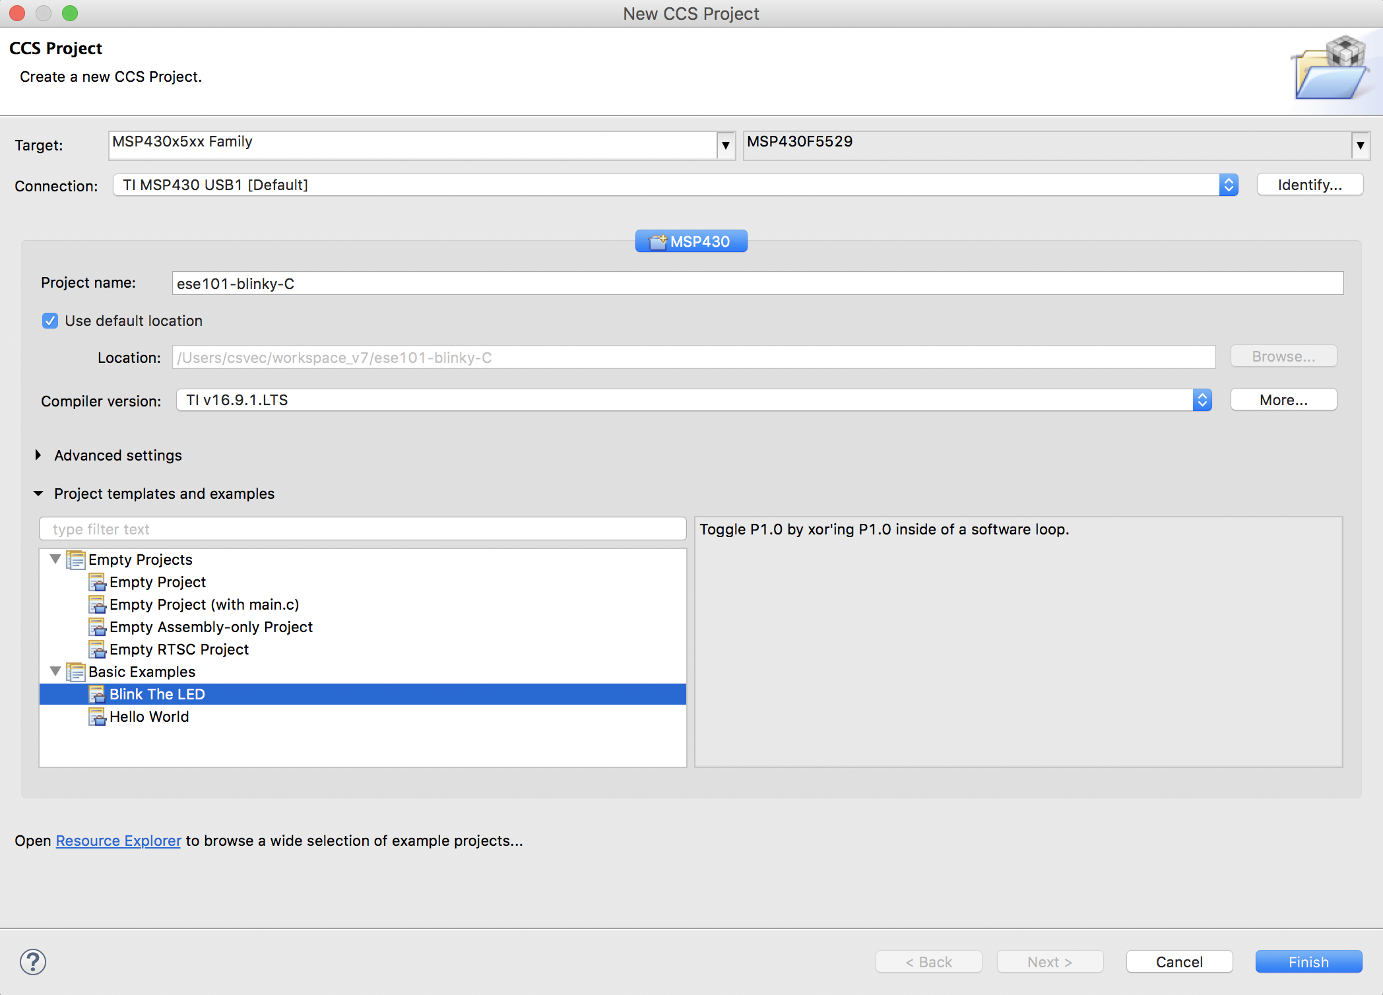Click the Location path field
This screenshot has width=1383, height=995.
tap(693, 358)
